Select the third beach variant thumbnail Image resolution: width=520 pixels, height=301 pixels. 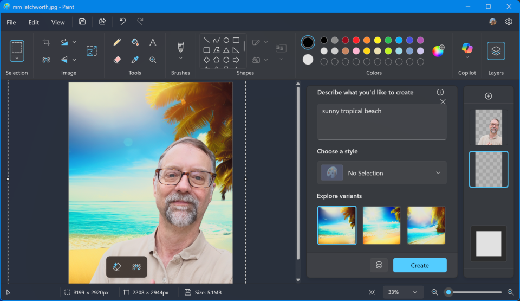[426, 225]
